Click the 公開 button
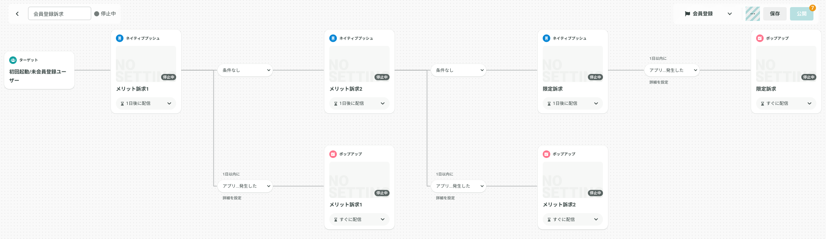This screenshot has width=826, height=239. point(802,14)
